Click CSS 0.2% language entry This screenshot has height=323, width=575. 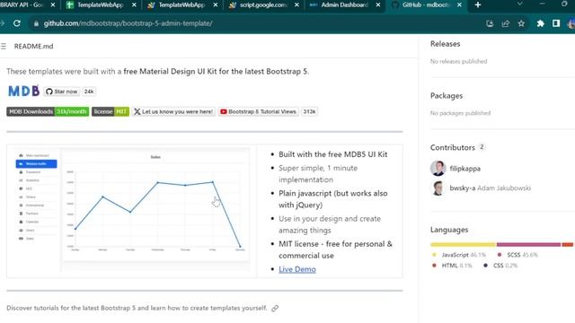500,266
